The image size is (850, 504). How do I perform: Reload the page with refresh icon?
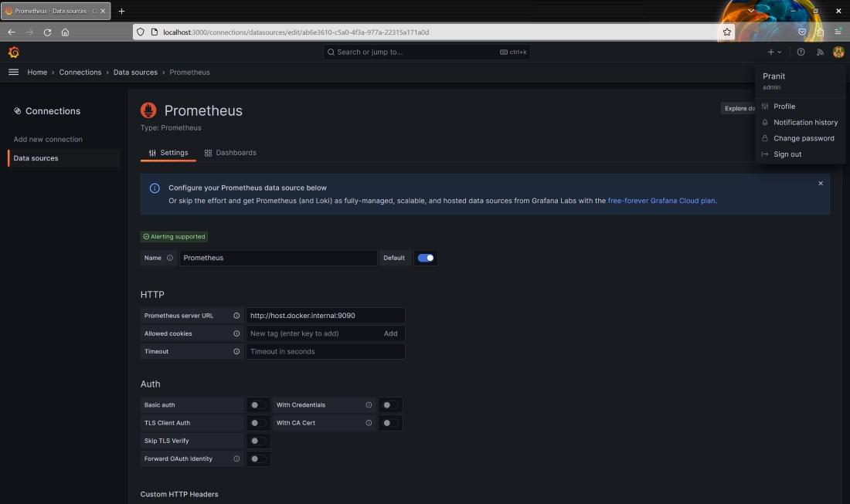[47, 32]
